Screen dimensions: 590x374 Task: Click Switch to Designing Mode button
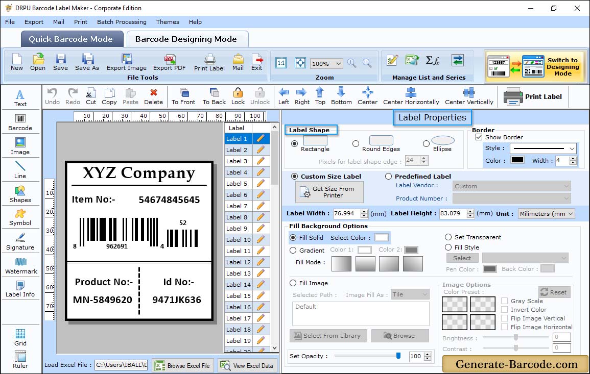coord(535,67)
